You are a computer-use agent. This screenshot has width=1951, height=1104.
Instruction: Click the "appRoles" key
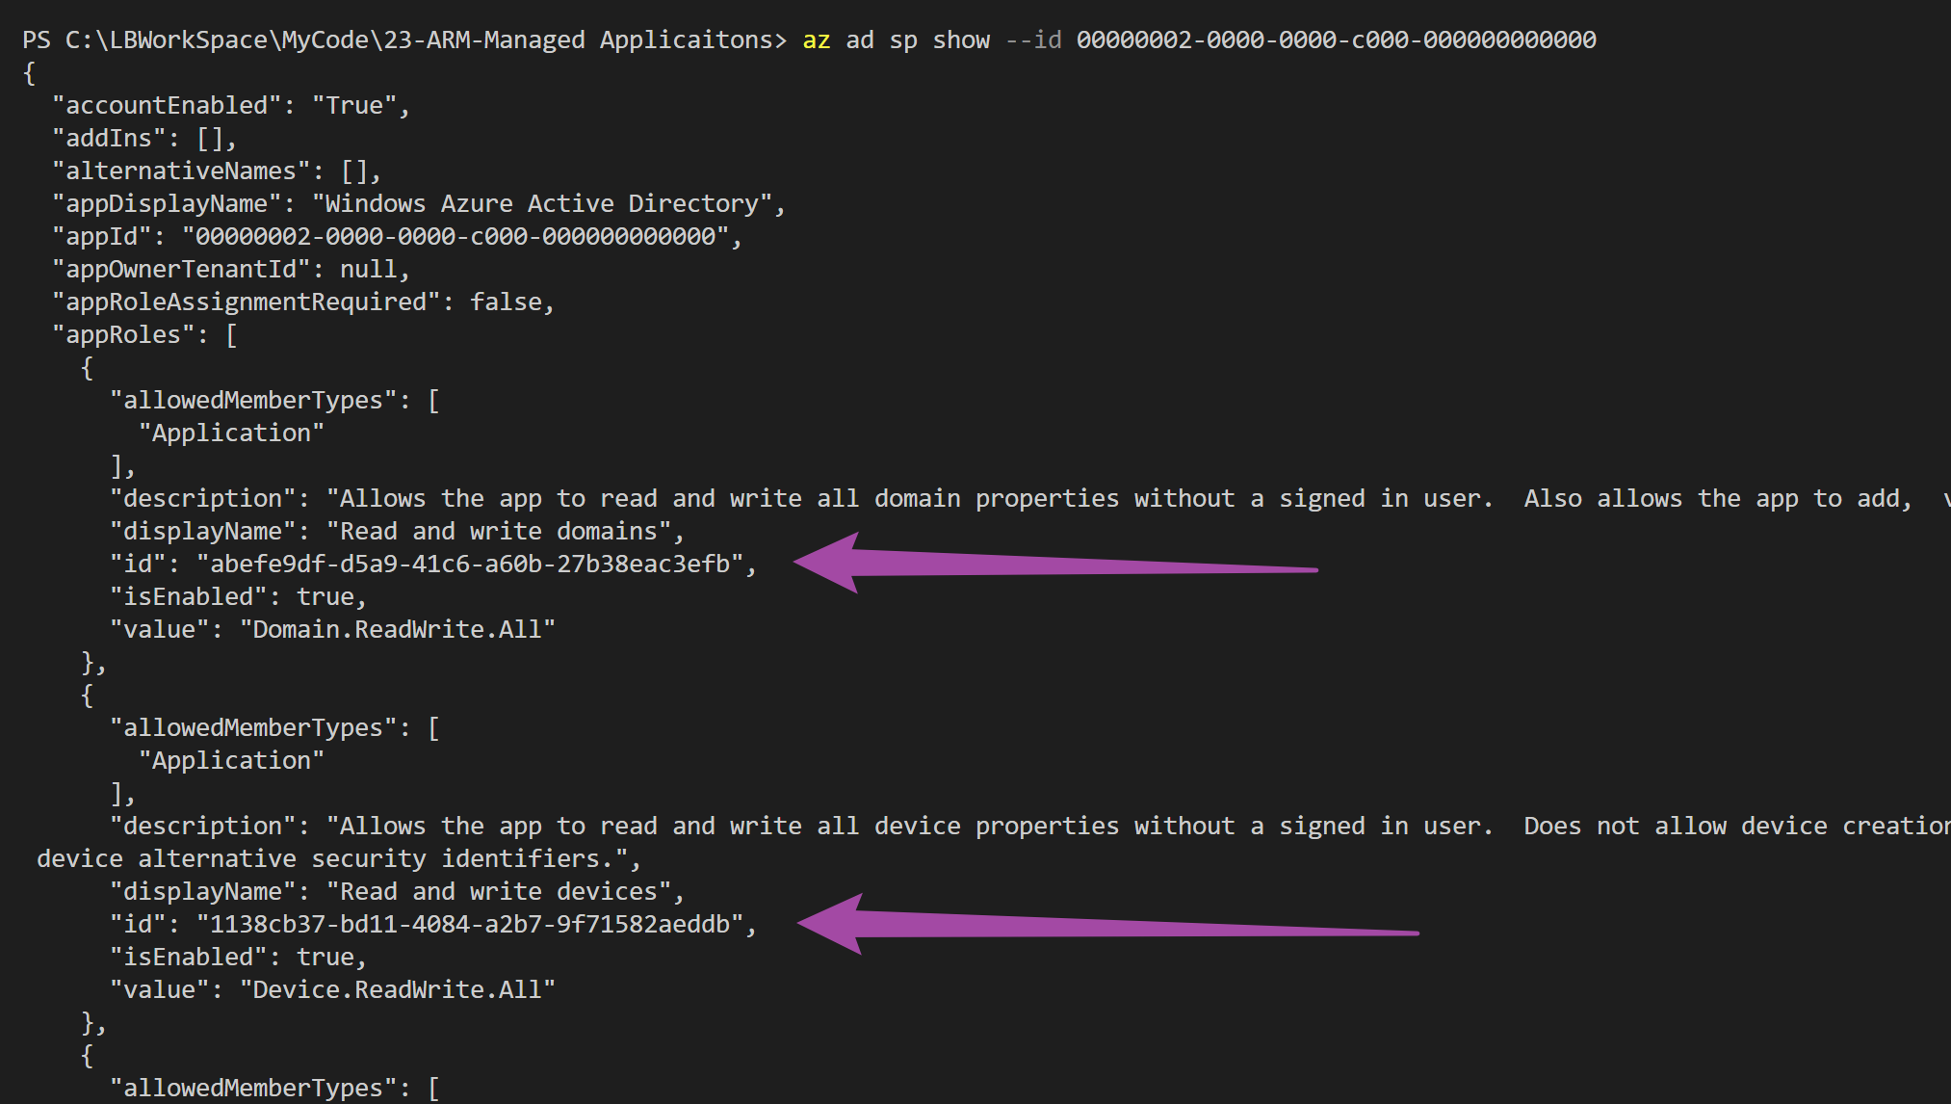coord(123,335)
